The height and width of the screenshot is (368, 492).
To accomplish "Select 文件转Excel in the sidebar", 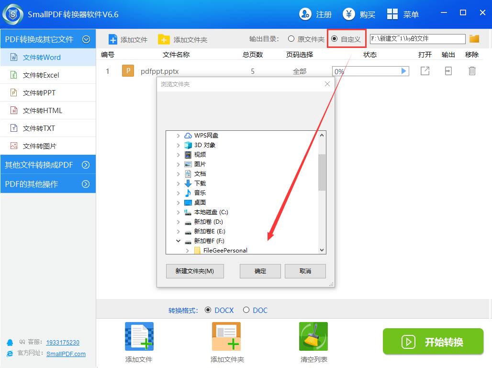I will click(41, 75).
